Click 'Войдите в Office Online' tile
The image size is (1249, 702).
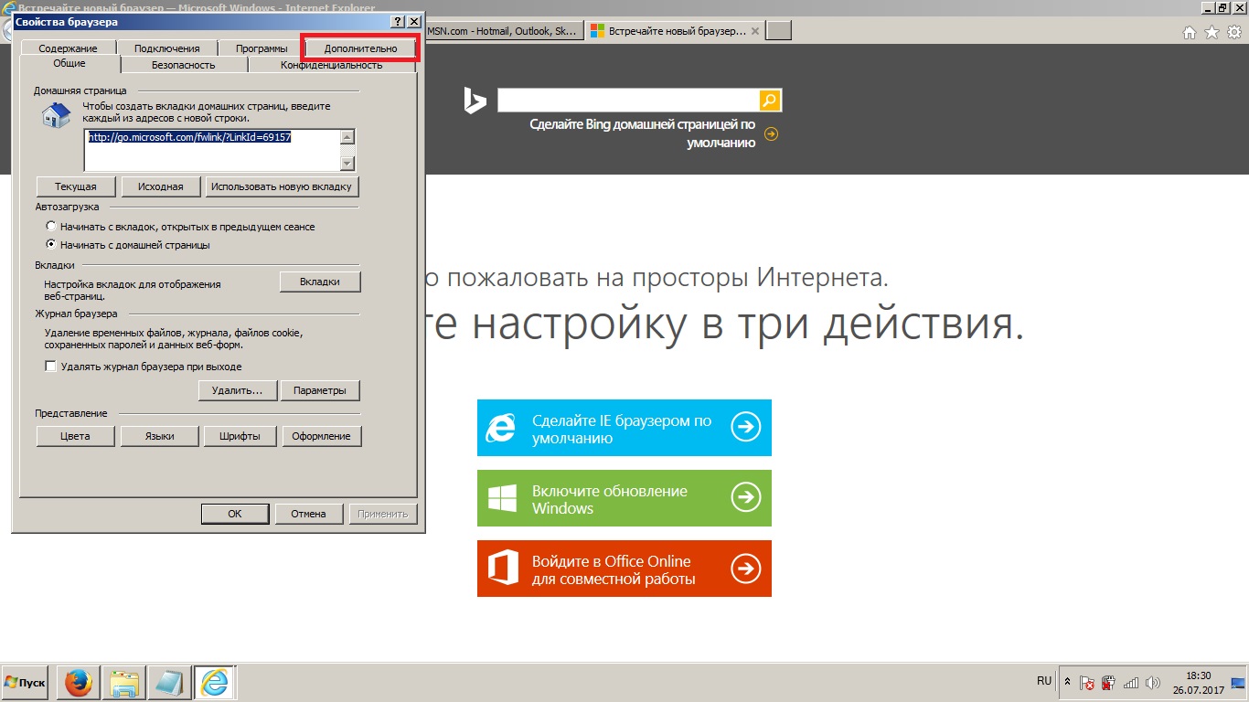point(624,569)
